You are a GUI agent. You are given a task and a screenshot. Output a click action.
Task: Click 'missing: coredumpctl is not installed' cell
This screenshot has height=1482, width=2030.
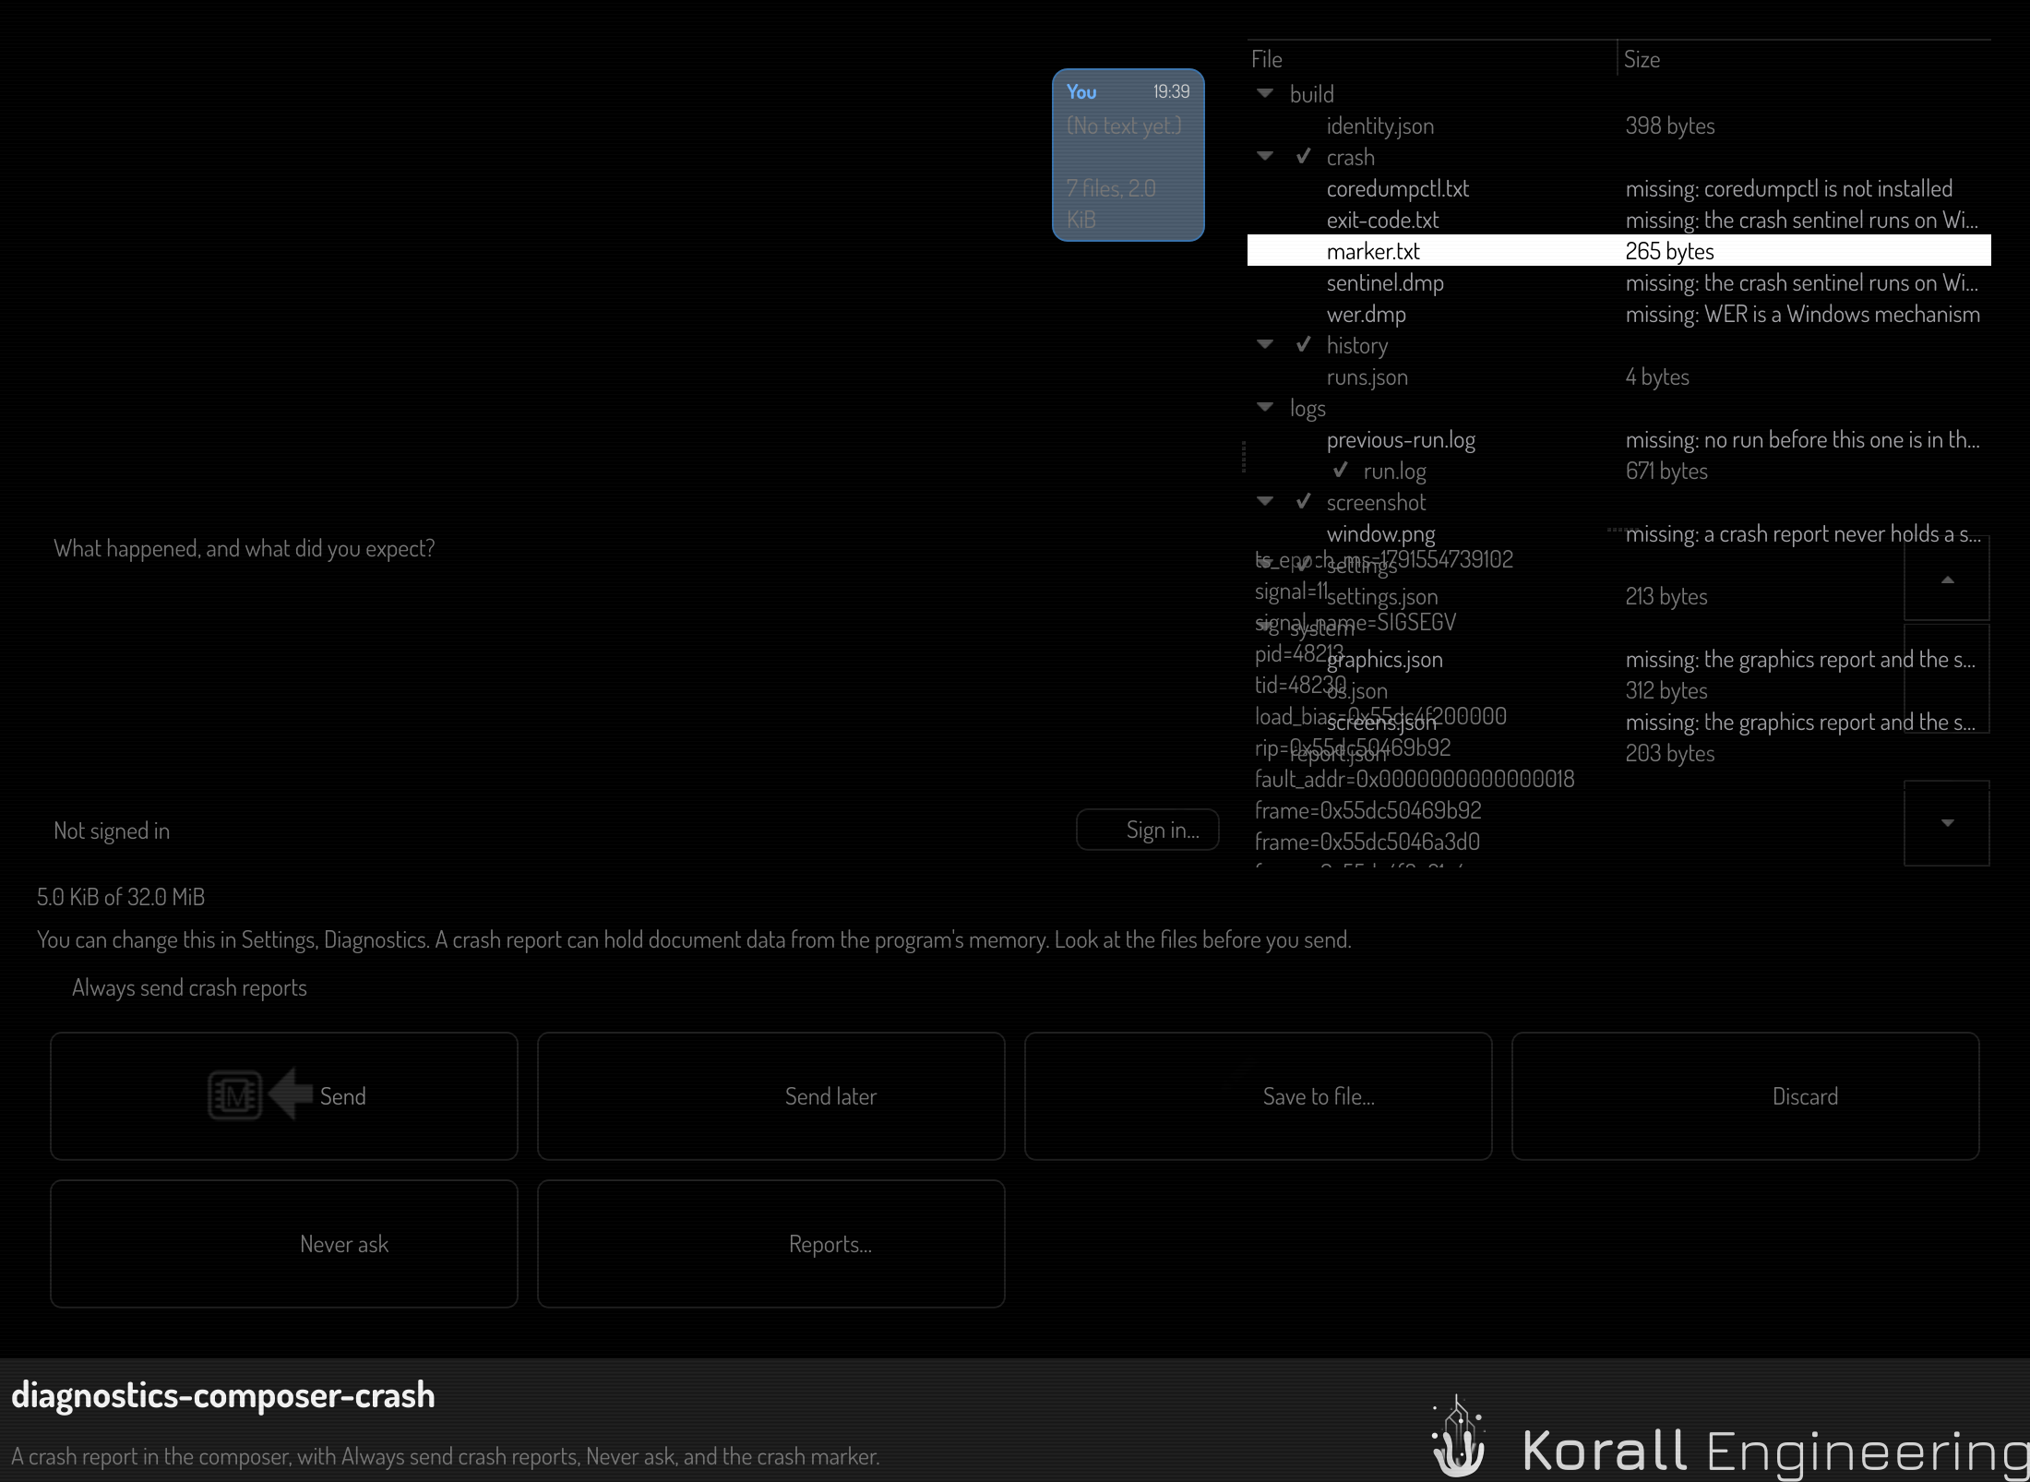tap(1789, 188)
